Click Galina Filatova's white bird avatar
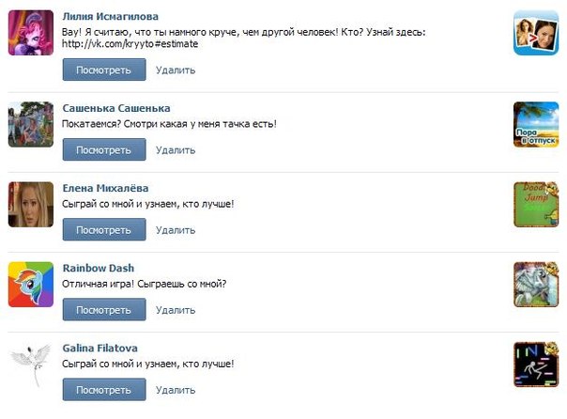This screenshot has height=419, width=567. point(31,365)
